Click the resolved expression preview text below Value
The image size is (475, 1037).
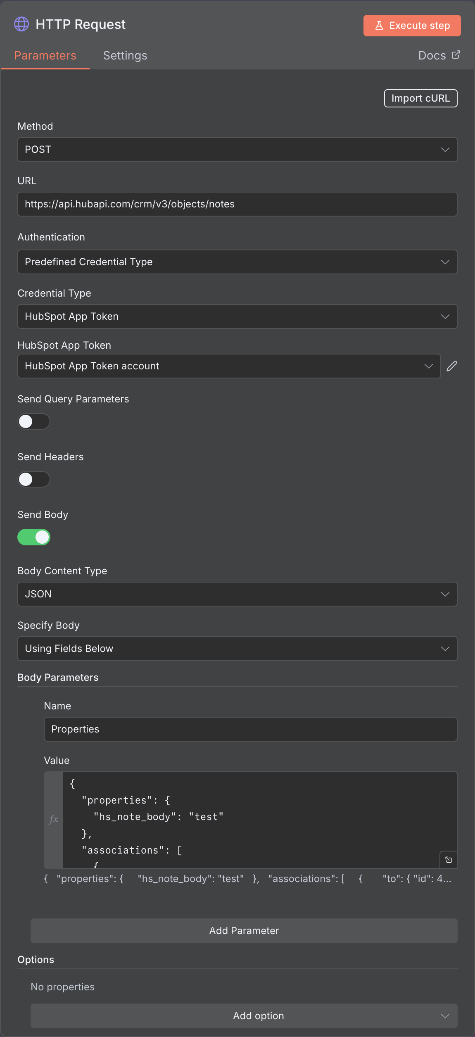click(248, 879)
